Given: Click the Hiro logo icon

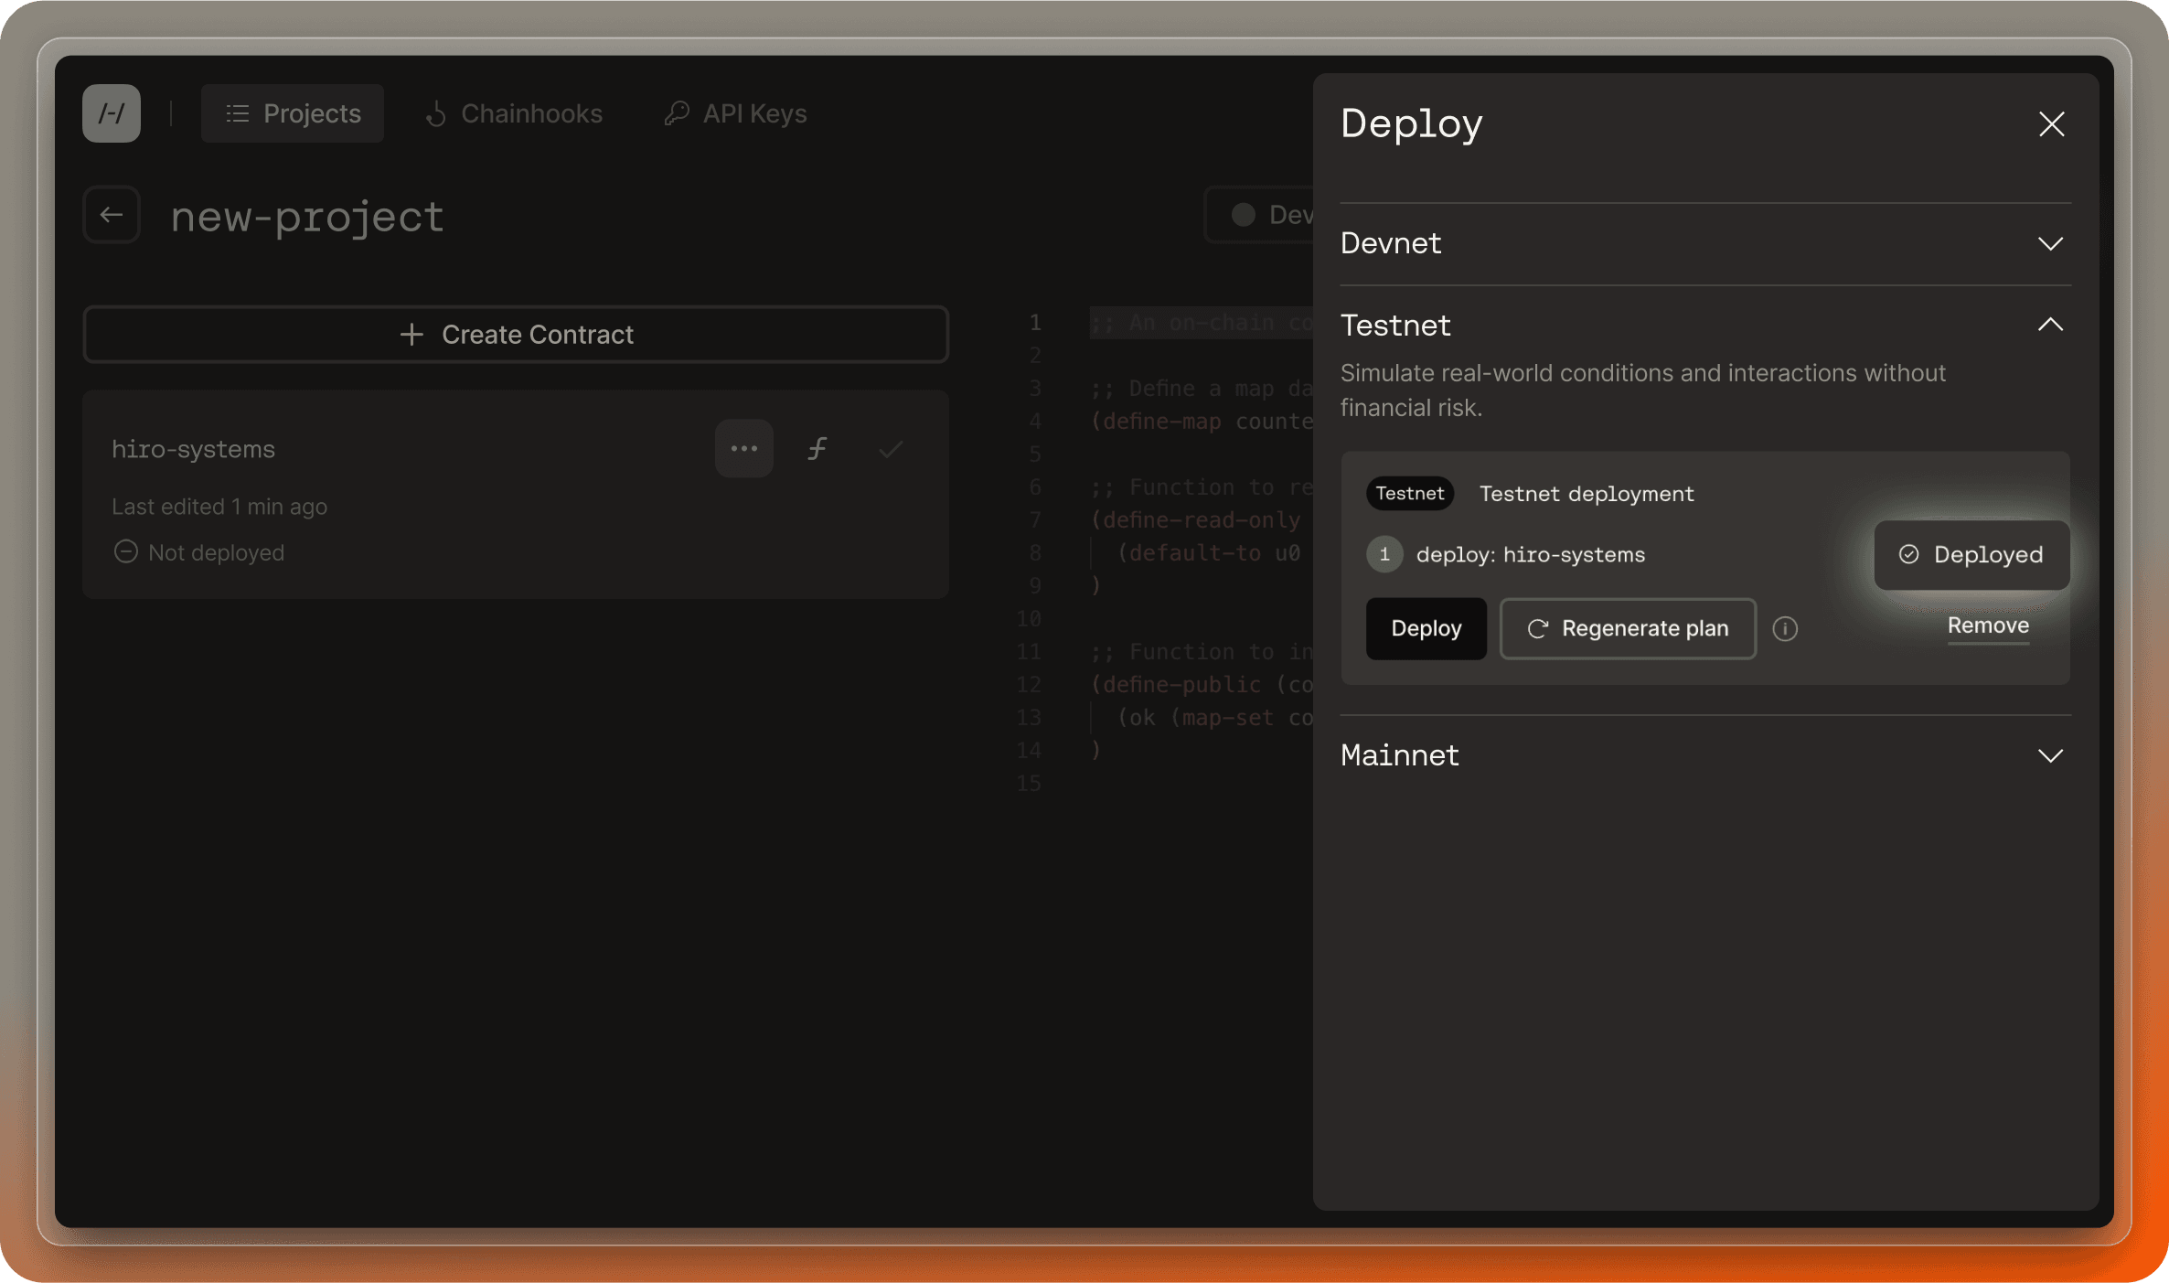Looking at the screenshot, I should tap(112, 113).
